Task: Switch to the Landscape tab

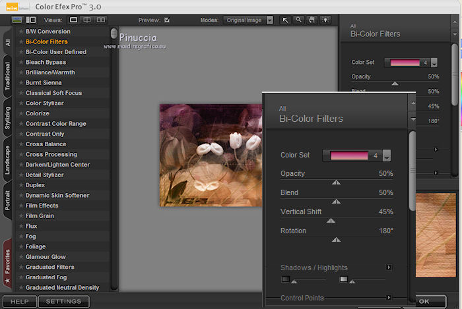Action: tap(7, 159)
